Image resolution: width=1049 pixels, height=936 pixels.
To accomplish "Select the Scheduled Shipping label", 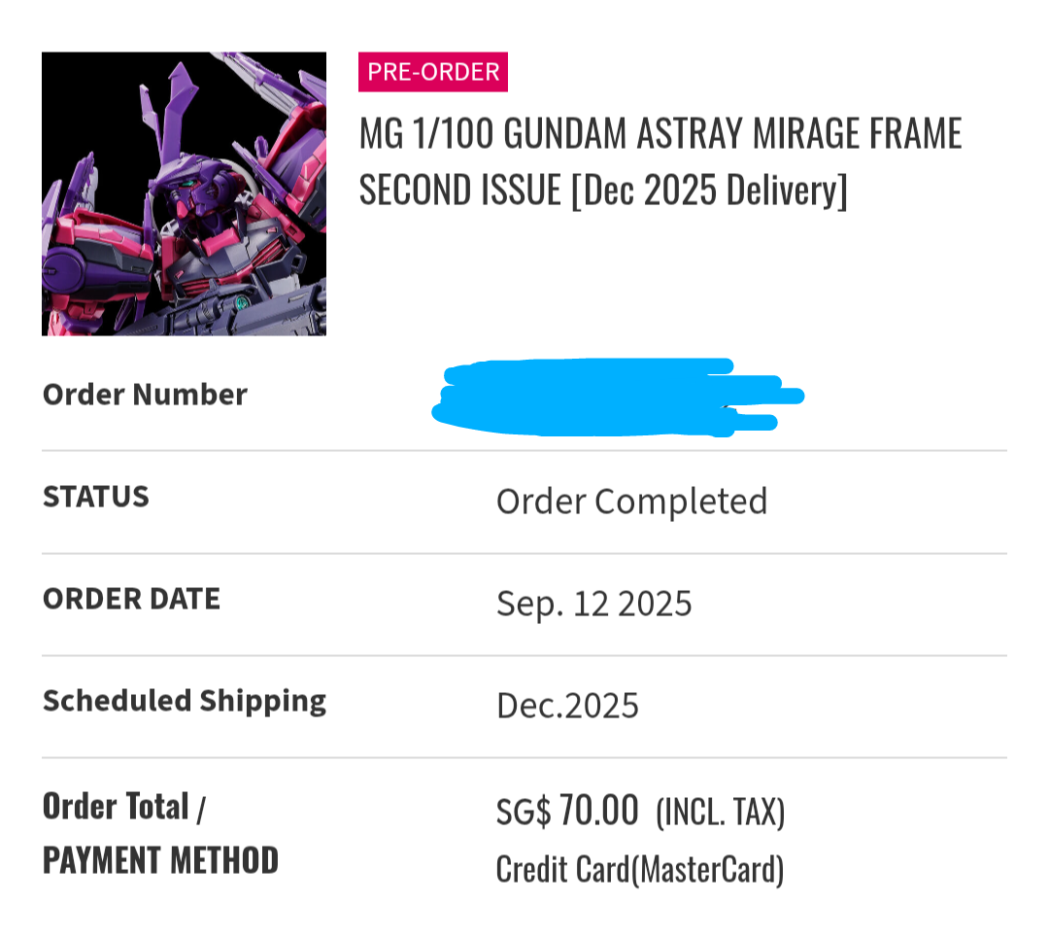I will coord(185,701).
